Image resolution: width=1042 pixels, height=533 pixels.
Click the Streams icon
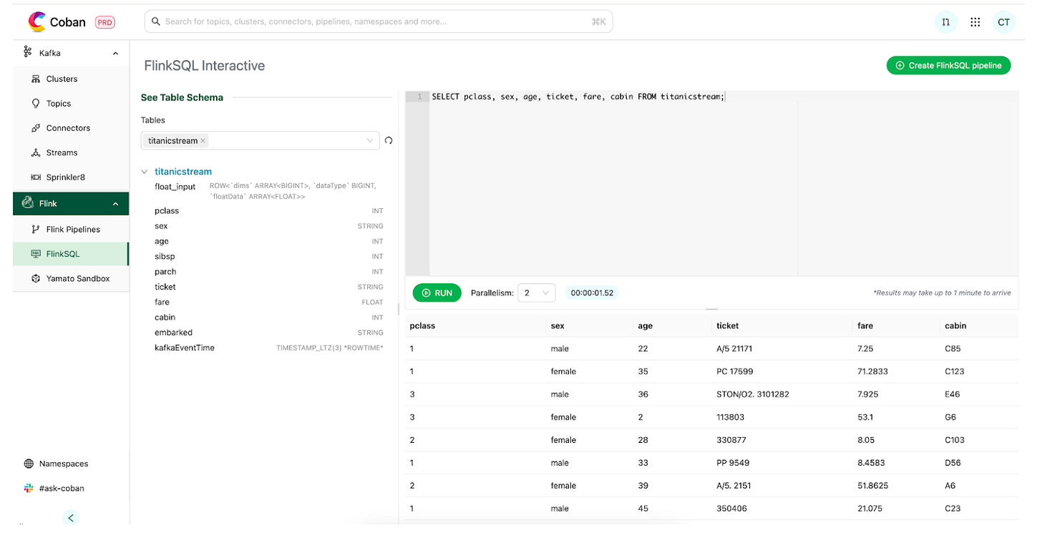point(36,152)
